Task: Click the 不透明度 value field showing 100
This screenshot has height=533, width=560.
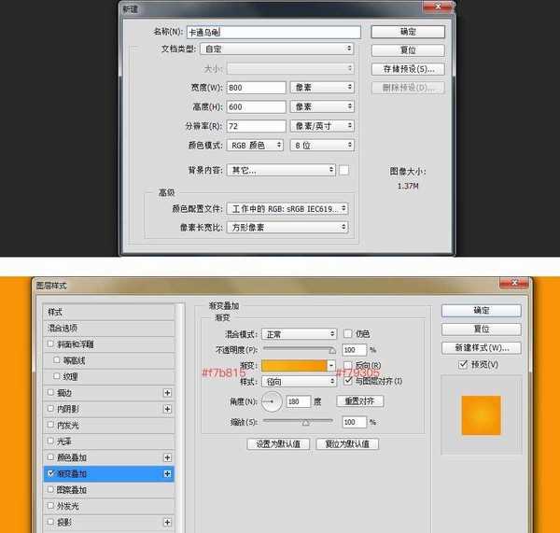Action: pyautogui.click(x=355, y=350)
